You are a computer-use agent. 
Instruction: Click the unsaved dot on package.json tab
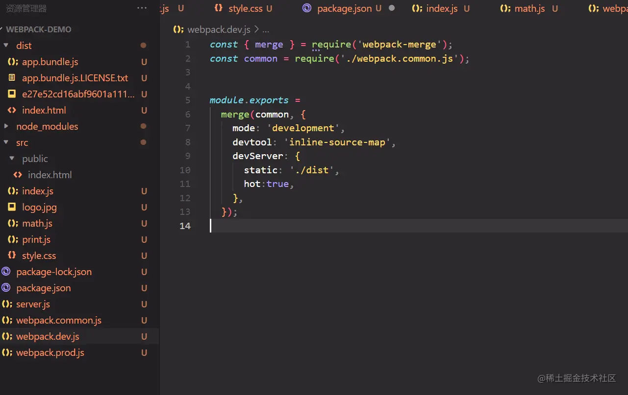tap(392, 8)
